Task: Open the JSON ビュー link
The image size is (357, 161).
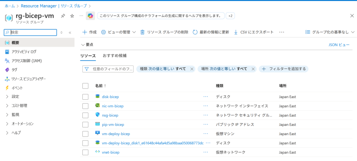Action: pos(339,45)
